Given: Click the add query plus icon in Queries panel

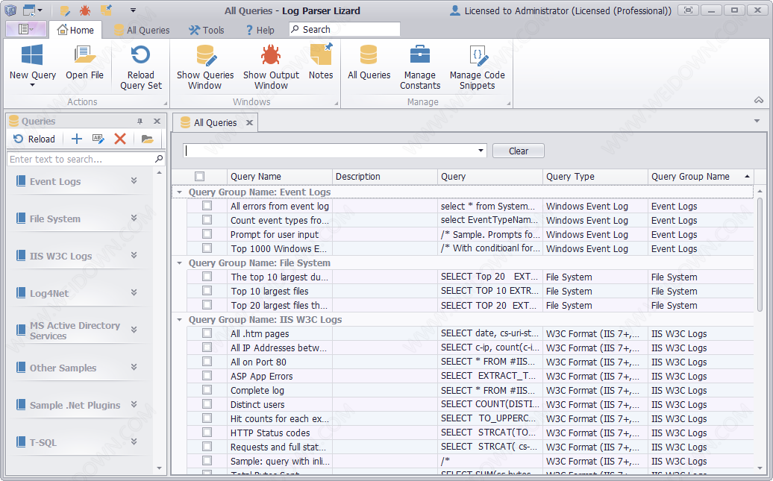Looking at the screenshot, I should 76,139.
